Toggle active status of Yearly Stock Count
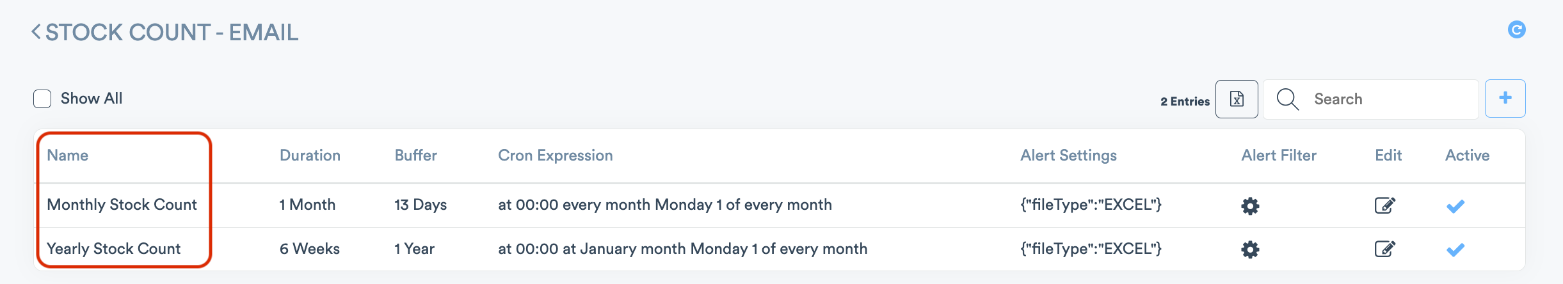 coord(1455,249)
